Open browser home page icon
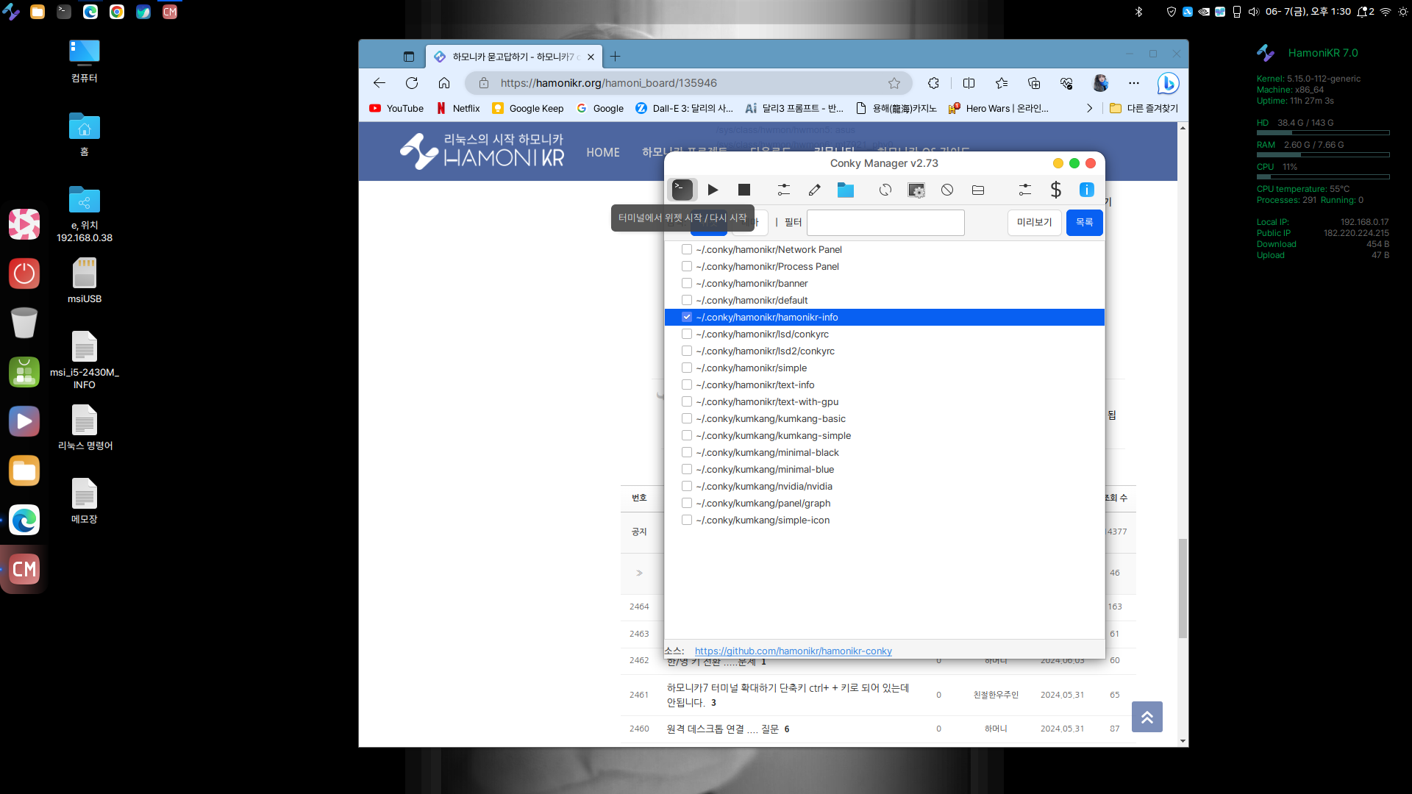This screenshot has width=1412, height=794. click(x=444, y=83)
